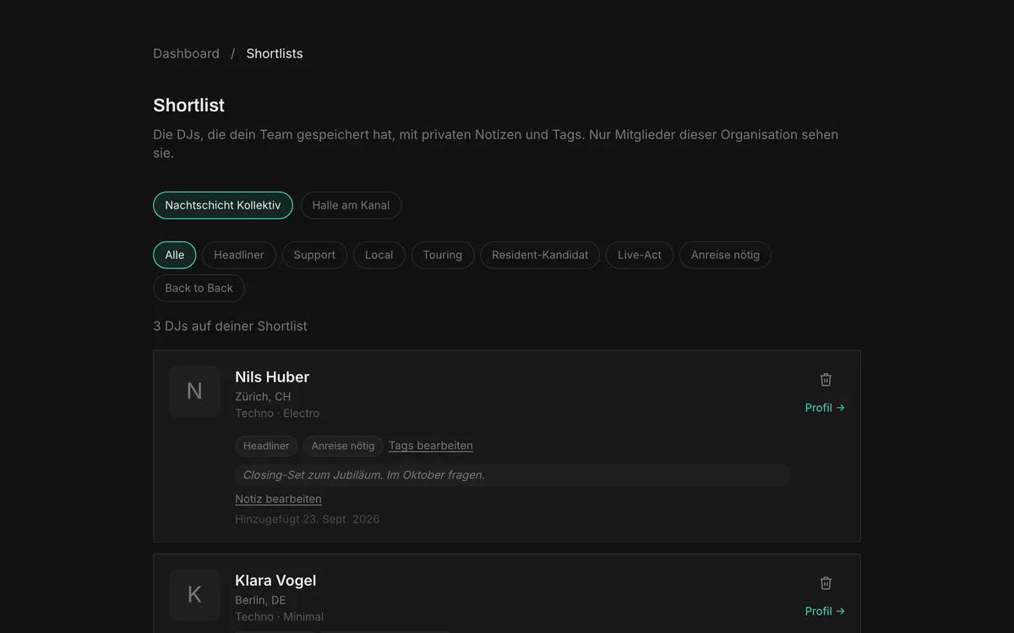The height and width of the screenshot is (633, 1014).
Task: Click the Techno · Minimal genre text
Action: click(x=279, y=617)
